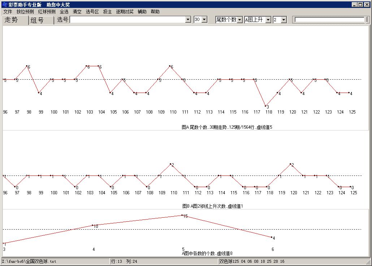Screen dimensions: 372x266
Task: Click the point valued 3 in chart A
Action: click(265, 106)
